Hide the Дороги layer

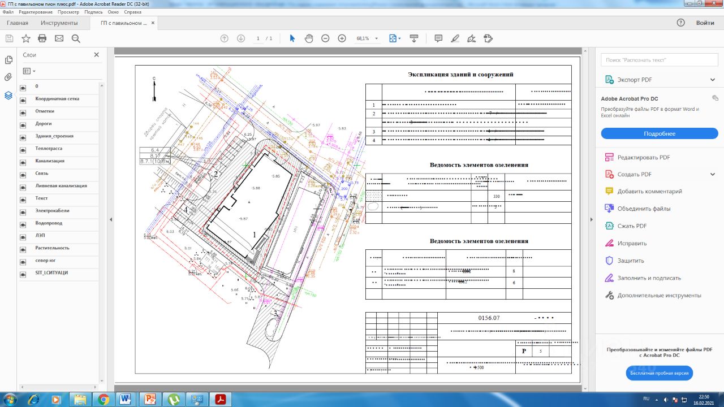click(23, 124)
